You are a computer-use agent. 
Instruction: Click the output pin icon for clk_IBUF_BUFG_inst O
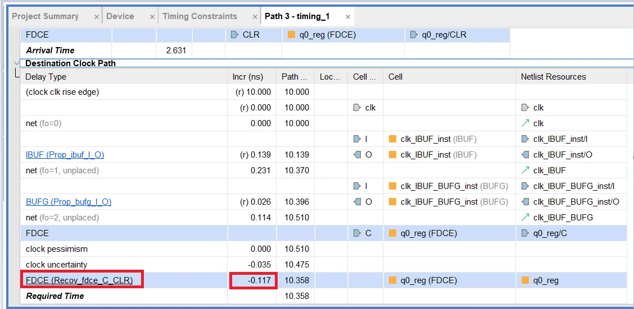[356, 202]
